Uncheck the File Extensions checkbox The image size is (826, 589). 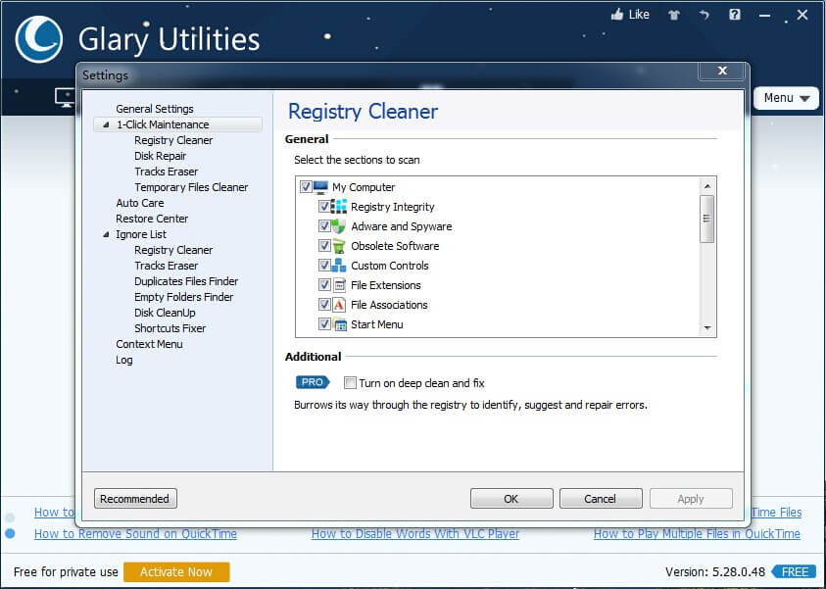pyautogui.click(x=324, y=285)
